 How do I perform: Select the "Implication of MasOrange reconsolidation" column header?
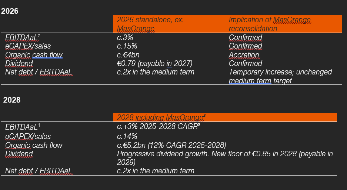269,24
